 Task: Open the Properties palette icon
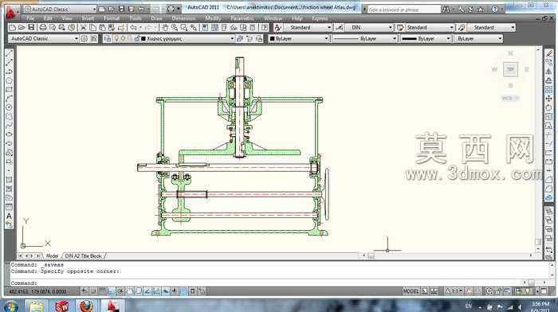pos(206,27)
